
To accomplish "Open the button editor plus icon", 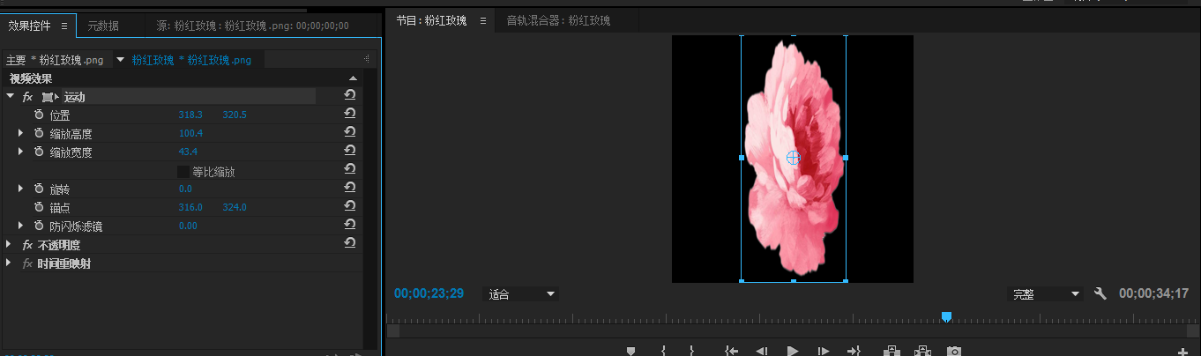I will tap(1182, 352).
